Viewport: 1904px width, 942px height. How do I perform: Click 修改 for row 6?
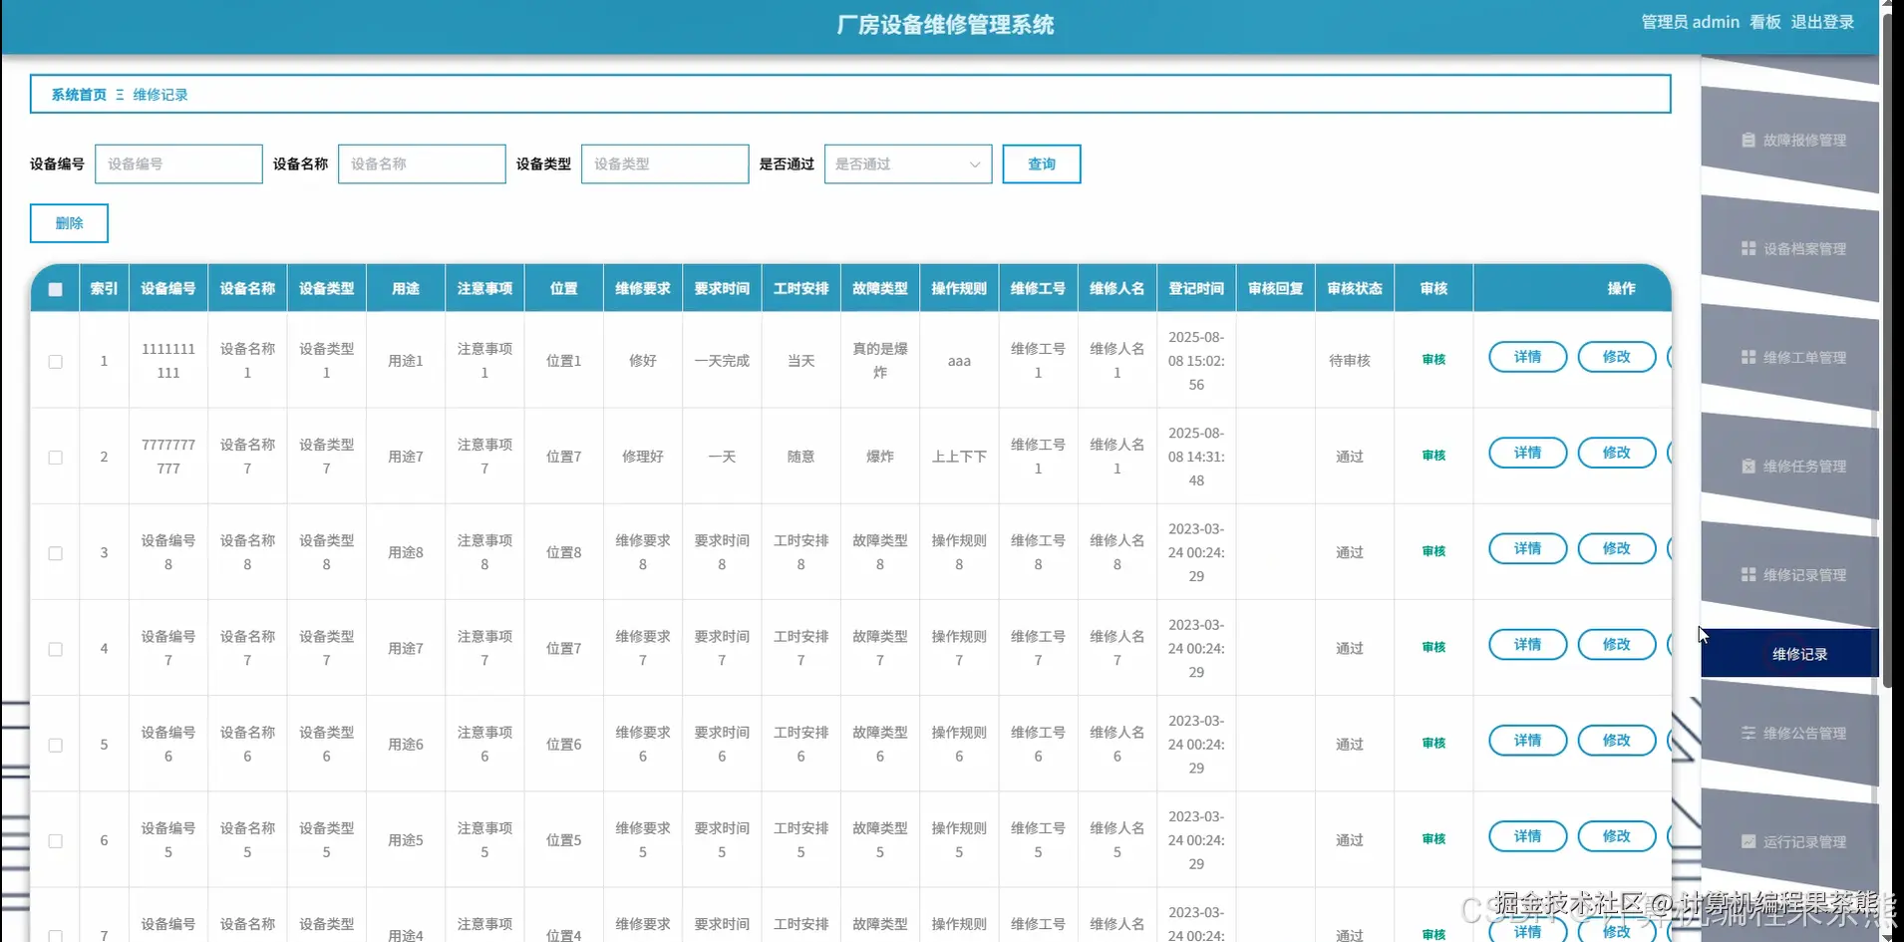pyautogui.click(x=1616, y=836)
